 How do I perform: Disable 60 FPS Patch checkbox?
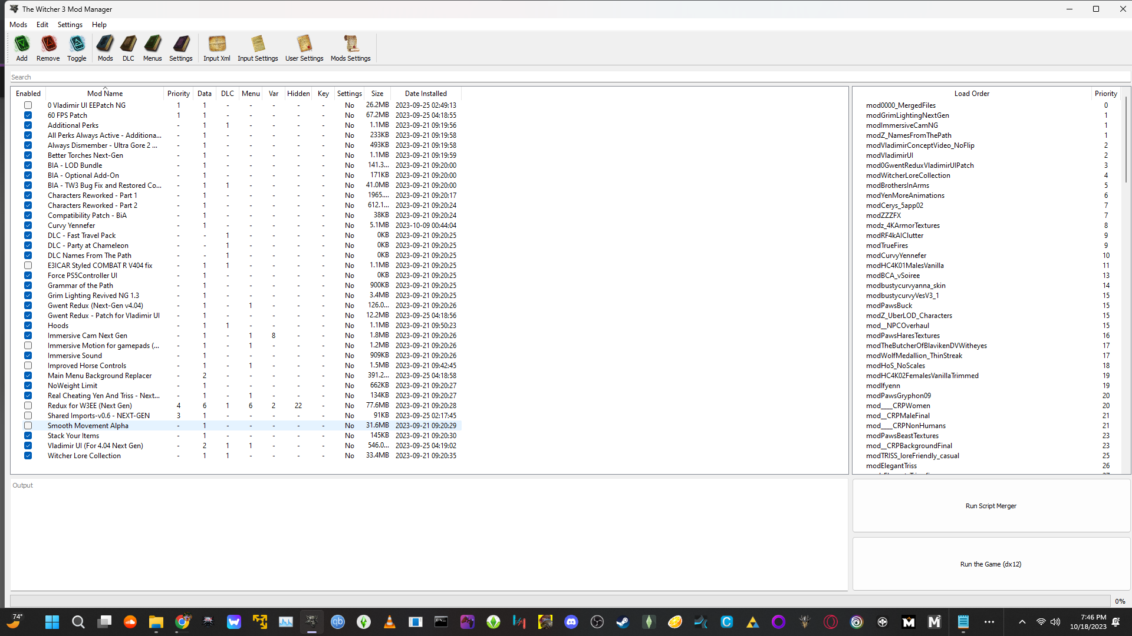tap(28, 115)
